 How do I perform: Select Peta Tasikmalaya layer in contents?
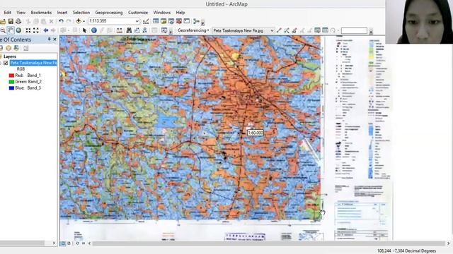pos(33,63)
